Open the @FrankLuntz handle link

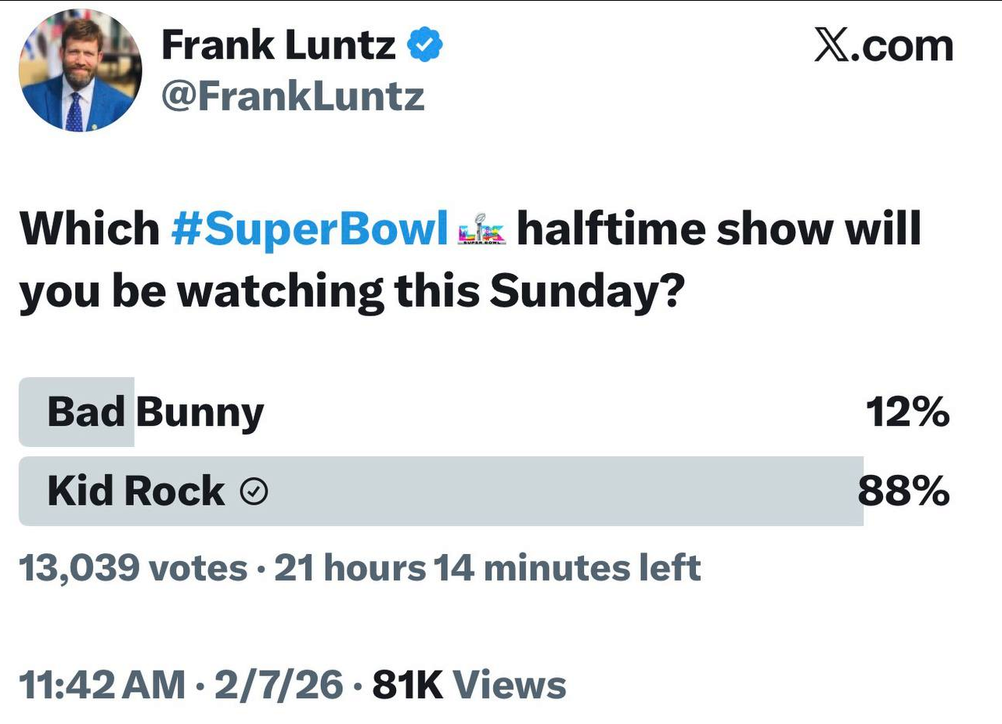pos(292,96)
